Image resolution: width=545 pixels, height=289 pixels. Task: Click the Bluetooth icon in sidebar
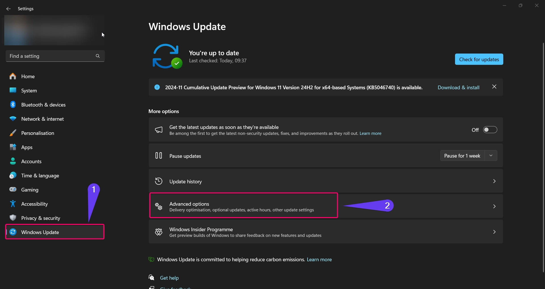pos(13,105)
